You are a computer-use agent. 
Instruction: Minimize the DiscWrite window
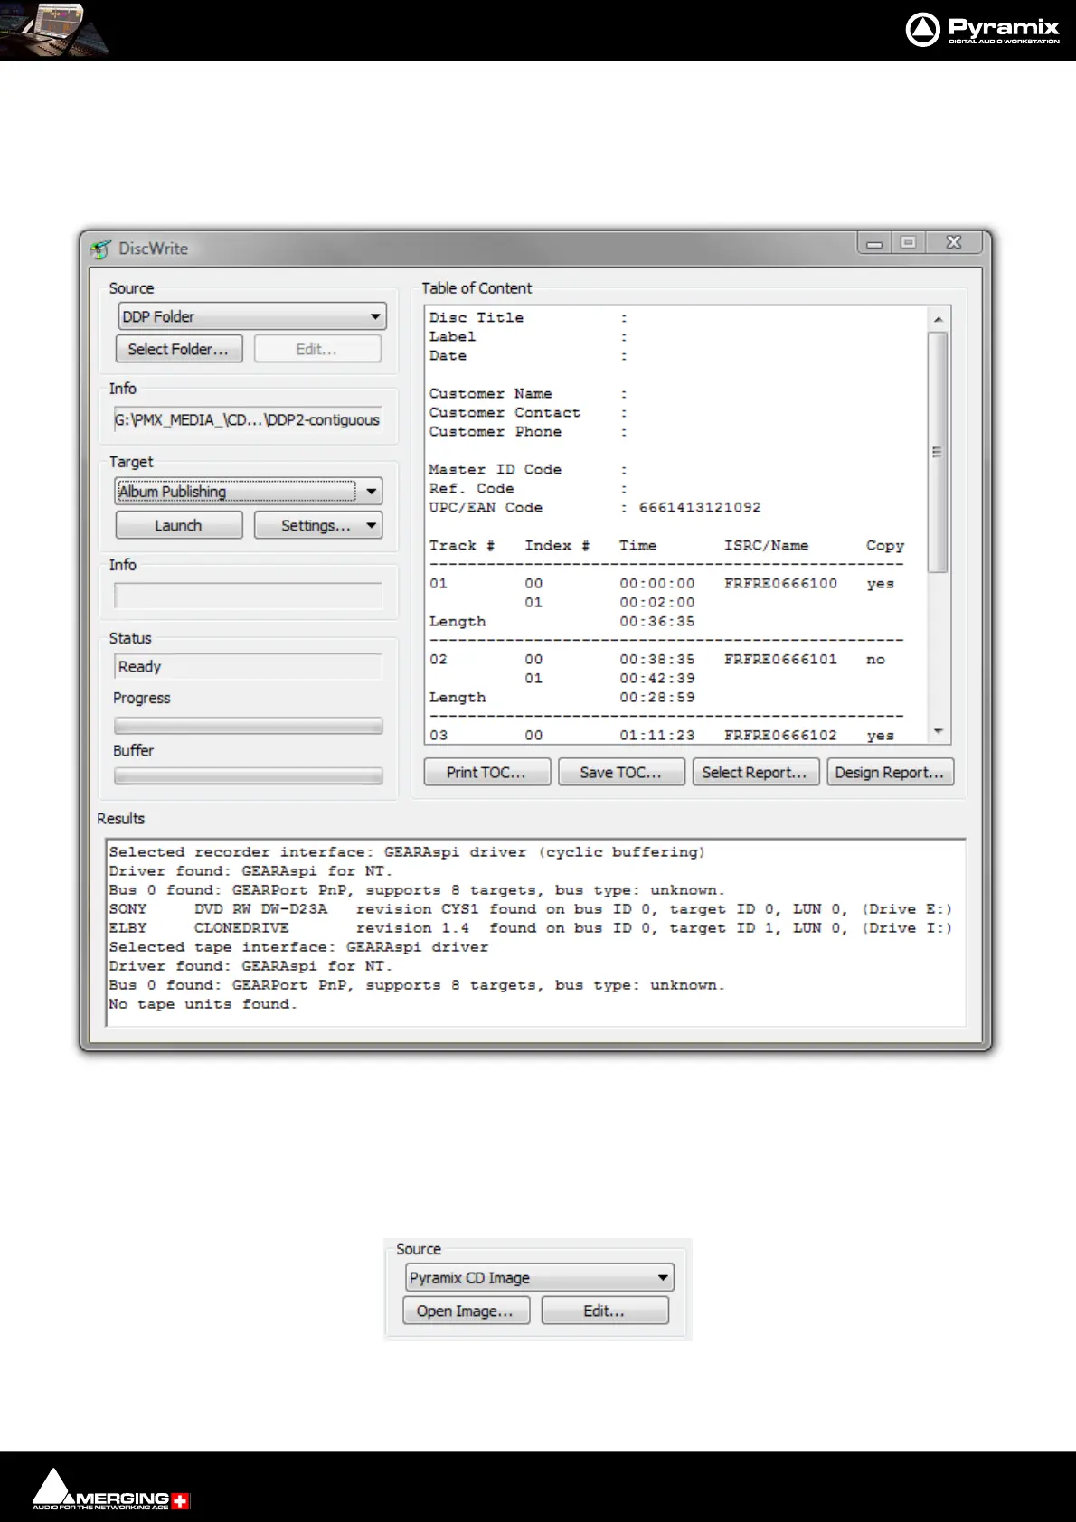tap(873, 243)
